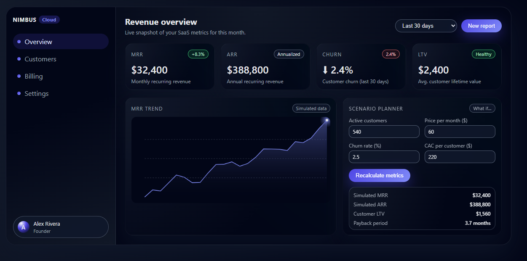The width and height of the screenshot is (527, 261).
Task: Click the Simulated data tag on chart
Action: point(311,108)
